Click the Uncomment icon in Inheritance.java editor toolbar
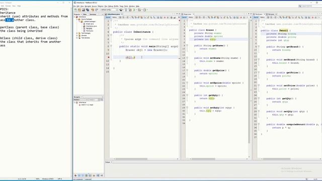322x181 pixels. tap(175, 18)
